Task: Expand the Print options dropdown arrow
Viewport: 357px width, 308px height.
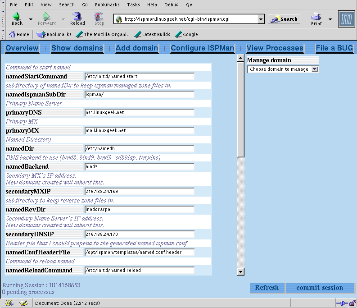Action: 330,19
